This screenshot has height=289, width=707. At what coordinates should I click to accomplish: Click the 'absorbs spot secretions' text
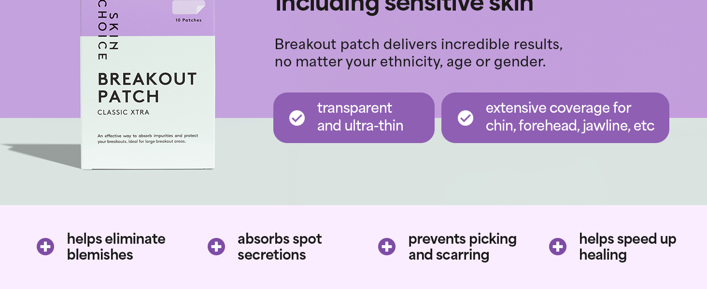coord(280,247)
